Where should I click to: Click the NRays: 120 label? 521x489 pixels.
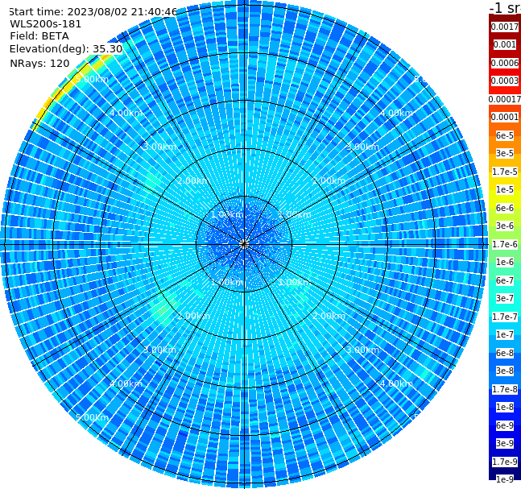click(x=39, y=63)
